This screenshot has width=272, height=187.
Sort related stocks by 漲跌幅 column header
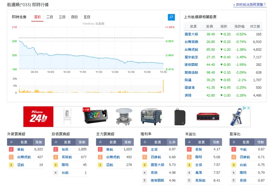pyautogui.click(x=239, y=26)
